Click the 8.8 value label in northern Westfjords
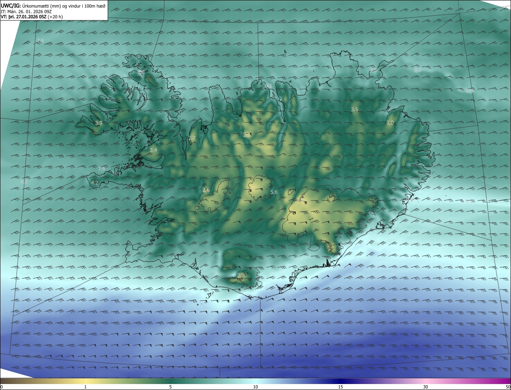The width and height of the screenshot is (511, 390). click(x=141, y=73)
